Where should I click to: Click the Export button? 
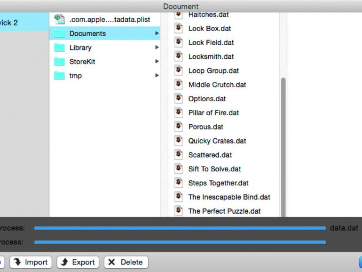pyautogui.click(x=78, y=262)
